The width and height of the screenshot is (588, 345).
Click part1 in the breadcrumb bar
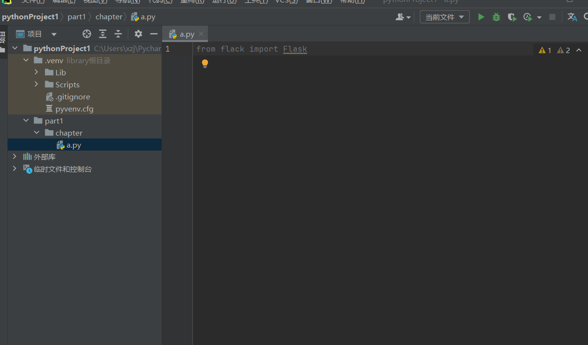[x=77, y=17]
